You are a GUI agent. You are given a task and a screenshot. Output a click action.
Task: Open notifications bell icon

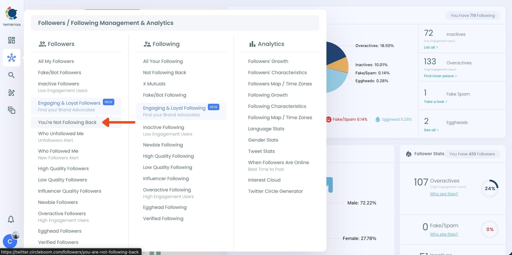pos(11,219)
